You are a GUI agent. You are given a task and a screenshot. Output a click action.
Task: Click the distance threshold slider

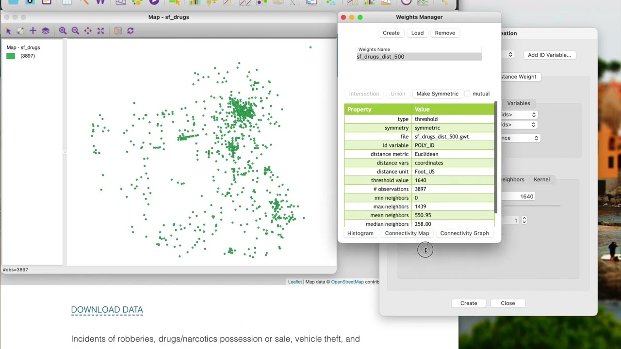tap(531, 206)
